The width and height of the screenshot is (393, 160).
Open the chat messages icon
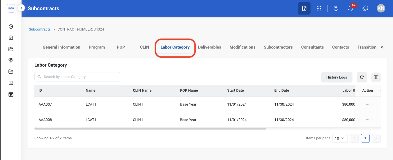[365, 8]
